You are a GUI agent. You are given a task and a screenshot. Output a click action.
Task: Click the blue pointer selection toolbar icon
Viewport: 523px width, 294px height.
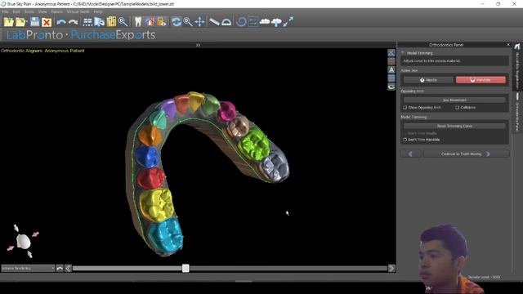100,22
